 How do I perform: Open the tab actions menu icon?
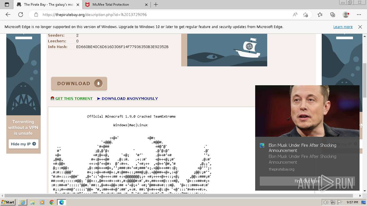click(x=7, y=5)
